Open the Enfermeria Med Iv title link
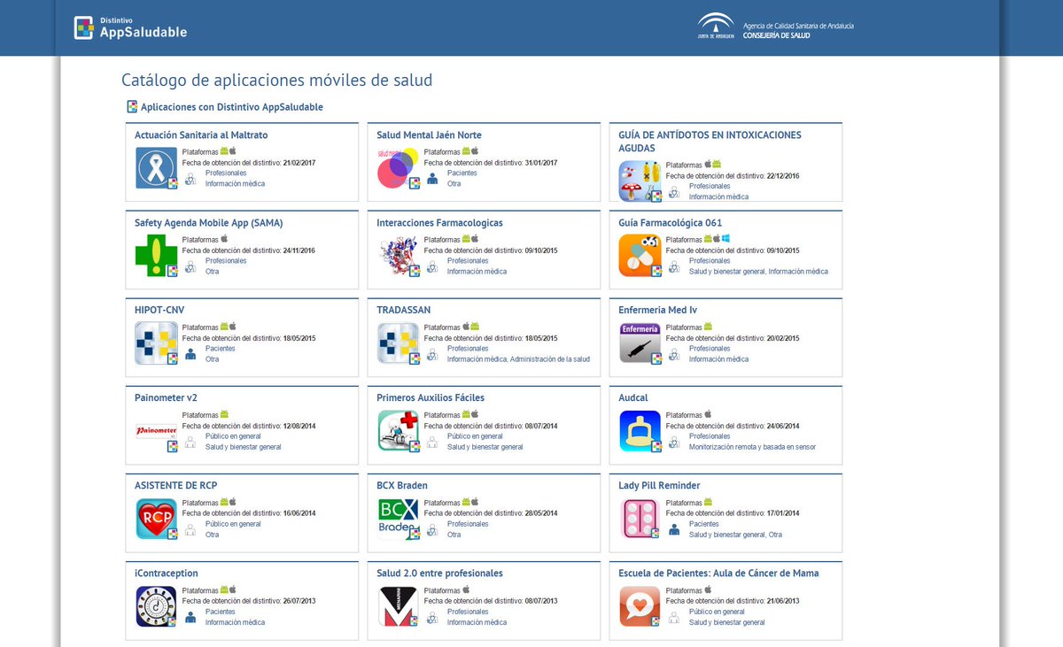1063x647 pixels. tap(657, 311)
